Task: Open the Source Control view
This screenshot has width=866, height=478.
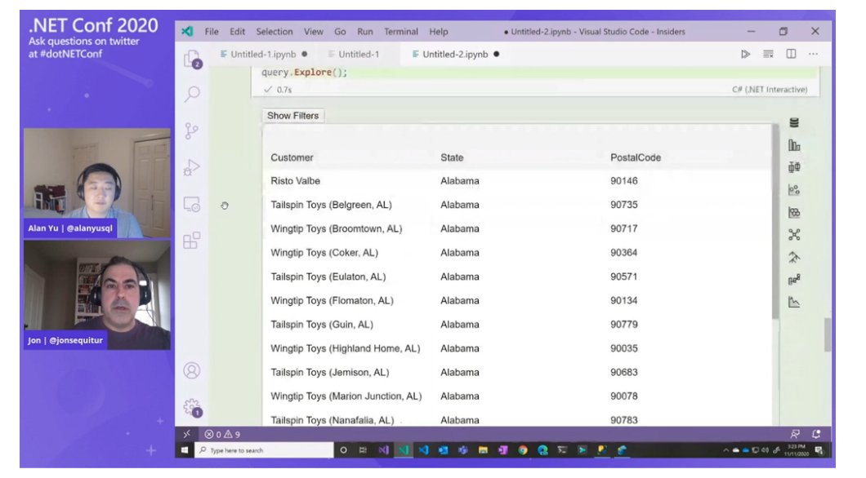Action: pyautogui.click(x=191, y=131)
